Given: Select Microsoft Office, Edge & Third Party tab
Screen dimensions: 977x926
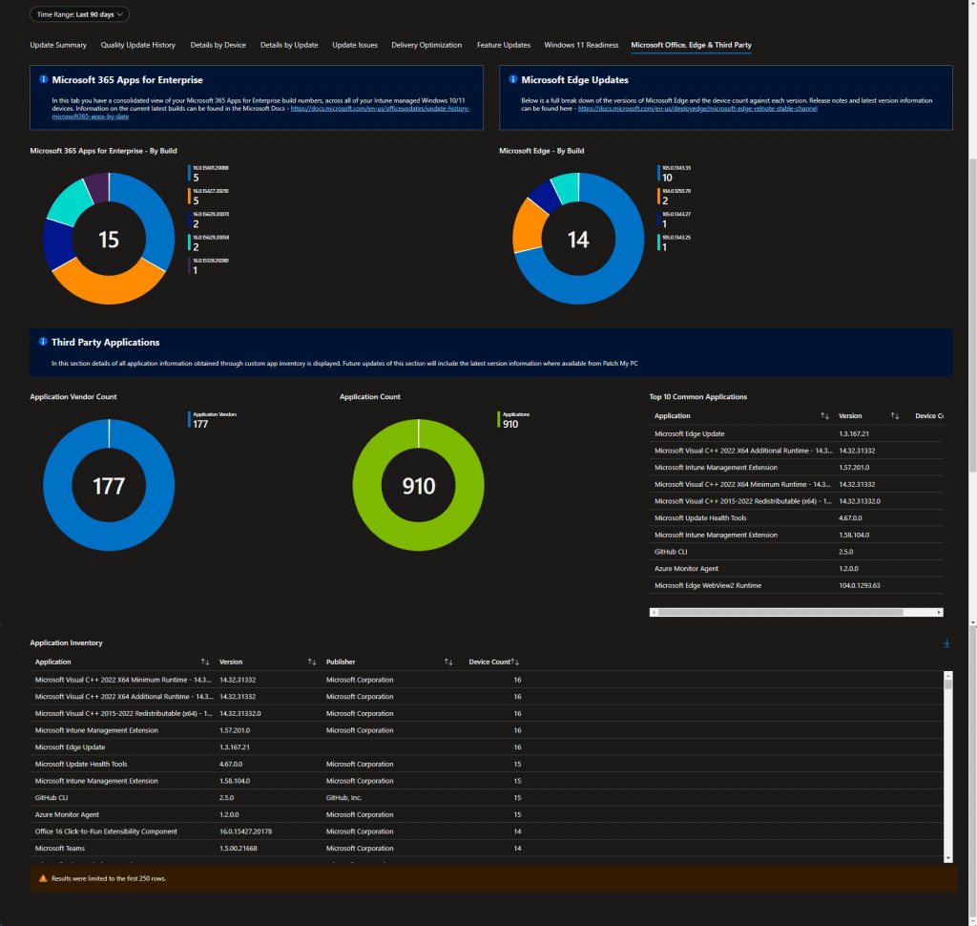Looking at the screenshot, I should [691, 45].
